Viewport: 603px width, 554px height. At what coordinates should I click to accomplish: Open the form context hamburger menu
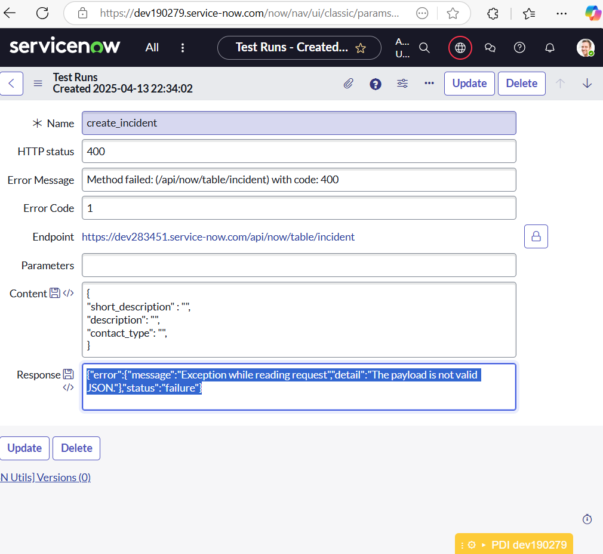point(38,84)
